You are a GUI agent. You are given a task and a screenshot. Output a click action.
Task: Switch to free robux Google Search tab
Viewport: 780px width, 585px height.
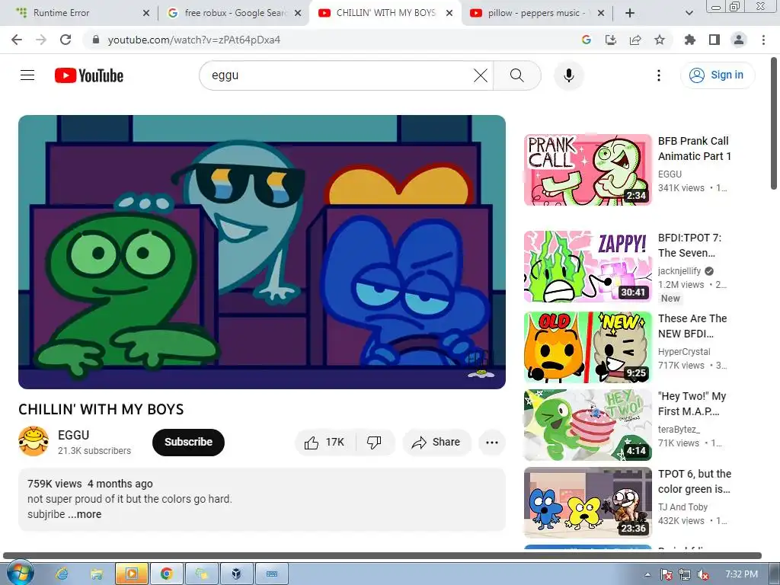click(x=235, y=13)
